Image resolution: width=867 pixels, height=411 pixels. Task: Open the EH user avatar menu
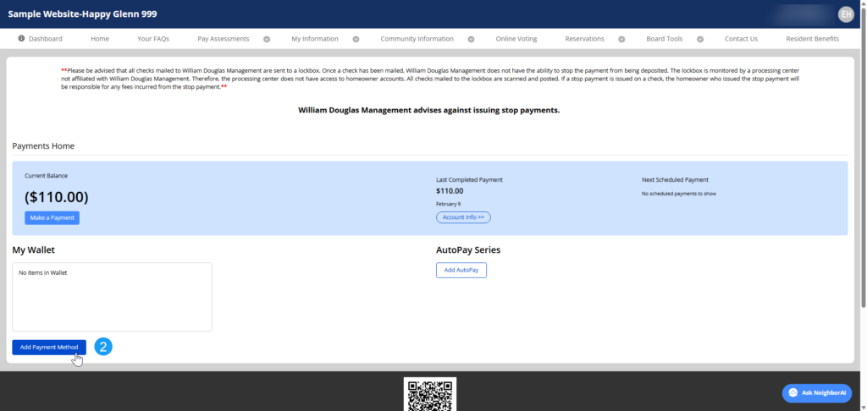(x=845, y=14)
